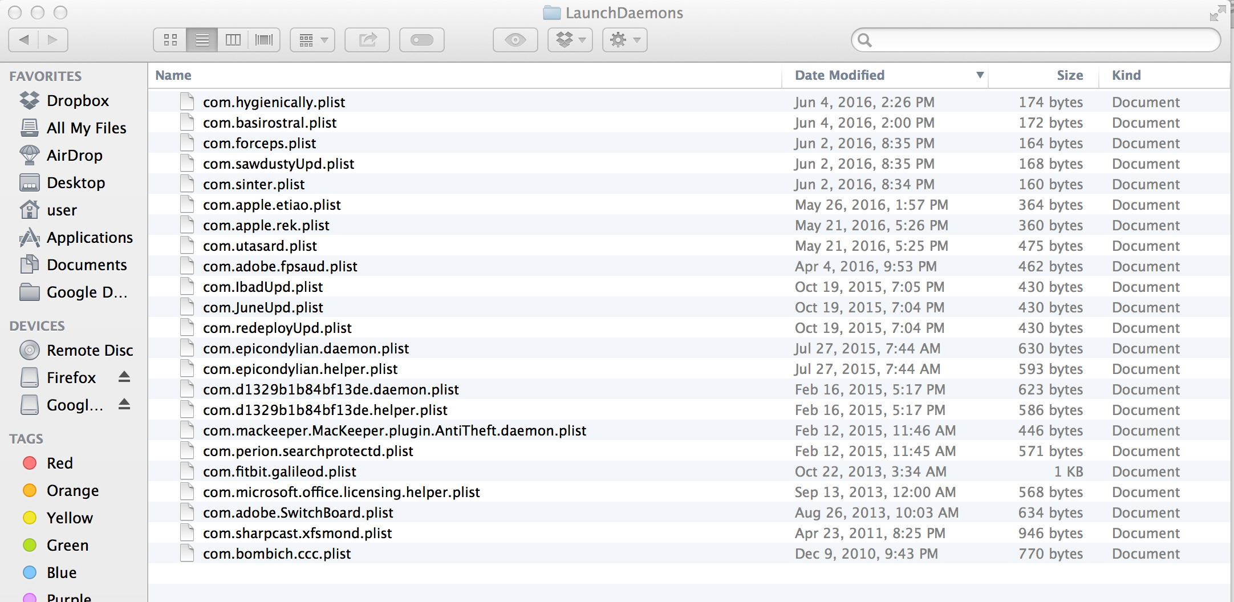Go to Desktop in the sidebar
This screenshot has height=602, width=1234.
click(74, 182)
